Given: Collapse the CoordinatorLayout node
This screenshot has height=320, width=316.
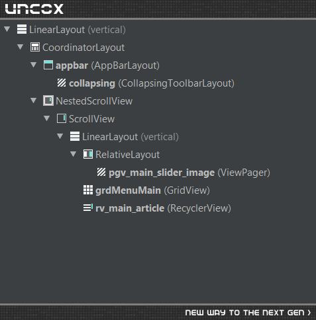Looking at the screenshot, I should (x=21, y=47).
